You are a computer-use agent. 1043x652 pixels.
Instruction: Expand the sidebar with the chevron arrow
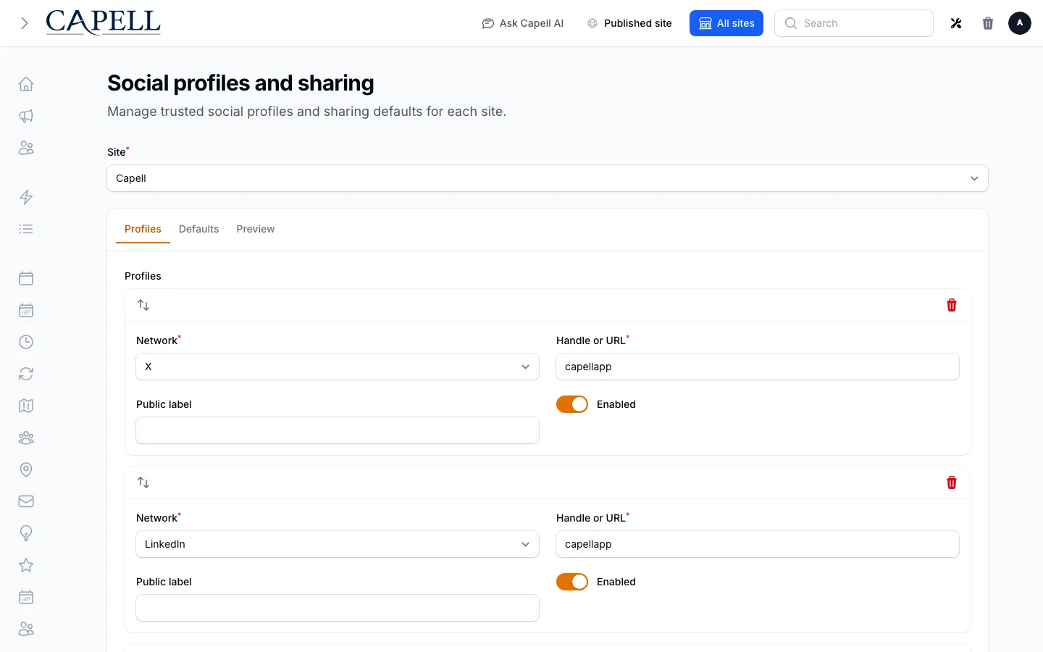25,23
